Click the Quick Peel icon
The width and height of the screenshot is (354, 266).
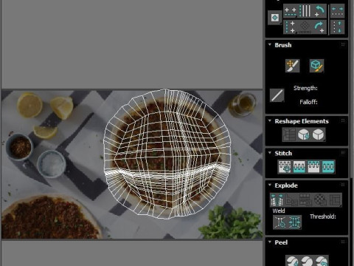[292, 261]
